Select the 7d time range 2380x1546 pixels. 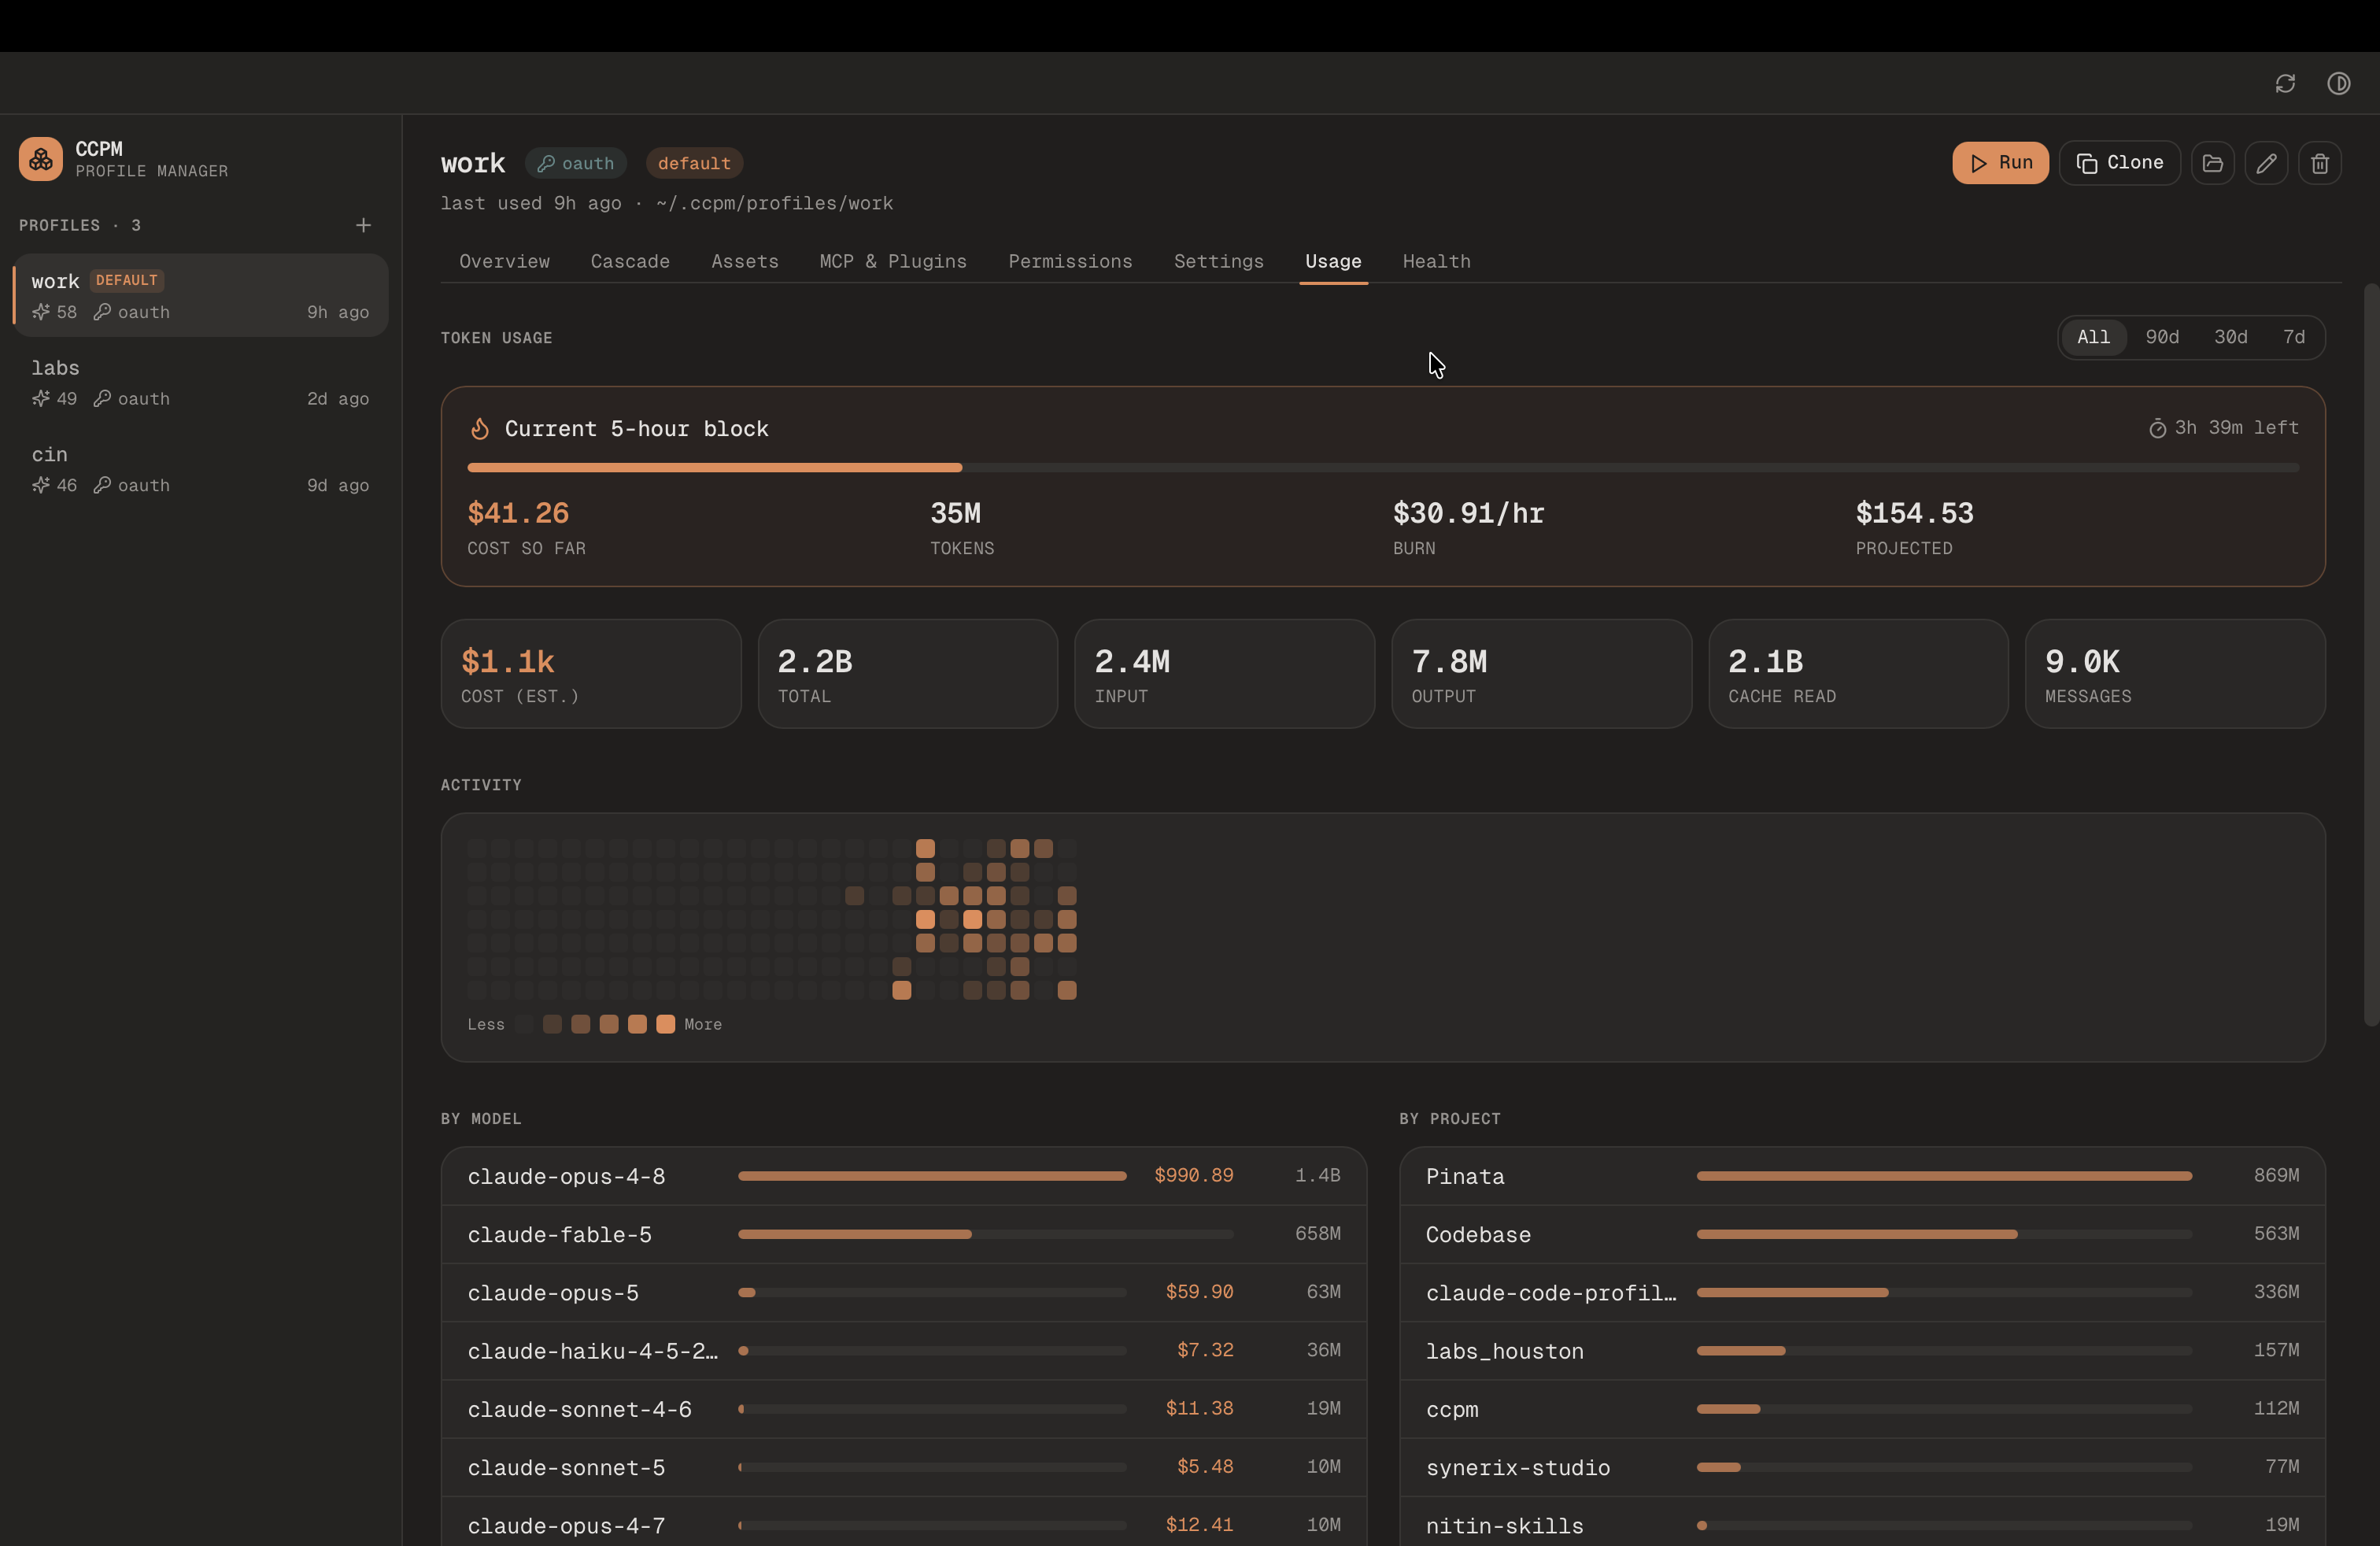(2294, 337)
